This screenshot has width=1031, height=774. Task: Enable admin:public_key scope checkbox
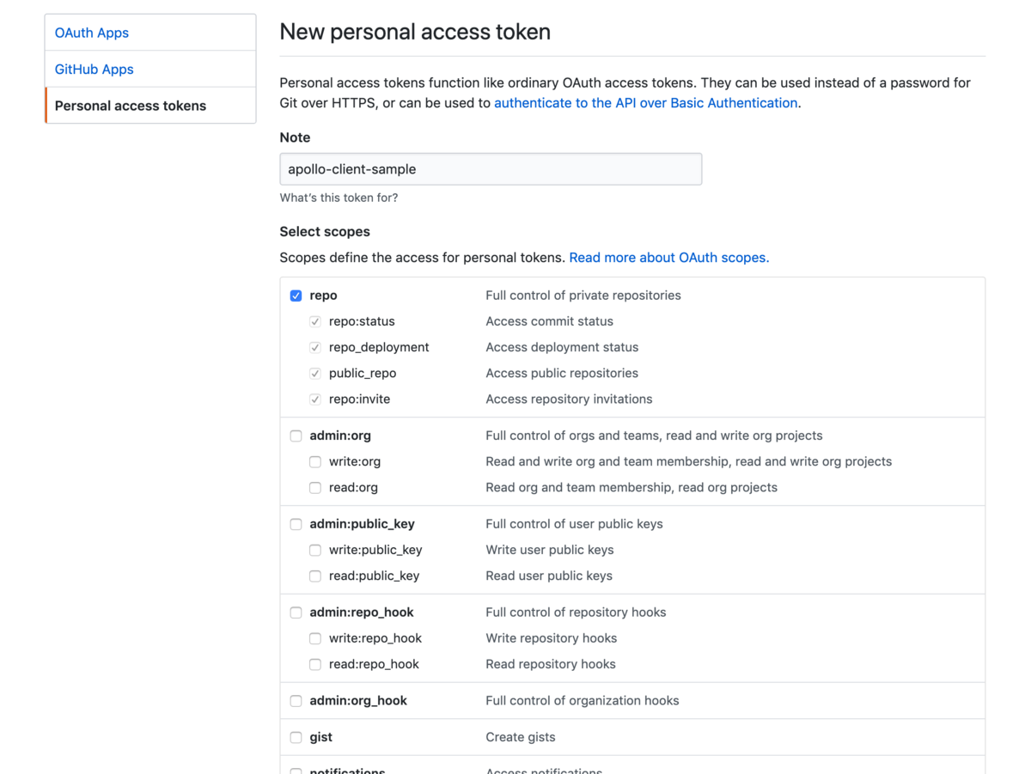point(296,524)
